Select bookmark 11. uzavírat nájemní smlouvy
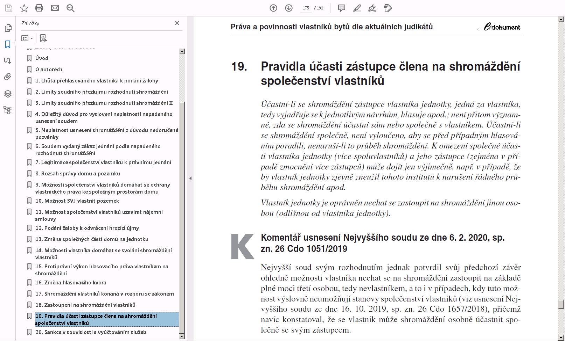565x341 pixels. point(99,216)
